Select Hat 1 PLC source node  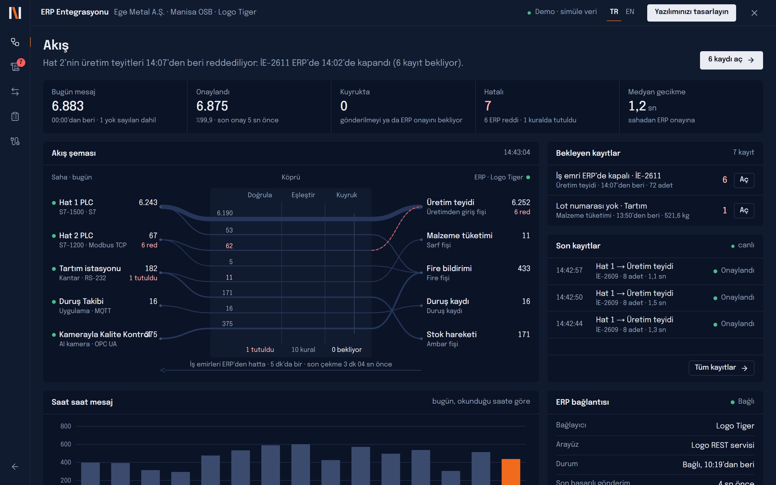tap(105, 207)
